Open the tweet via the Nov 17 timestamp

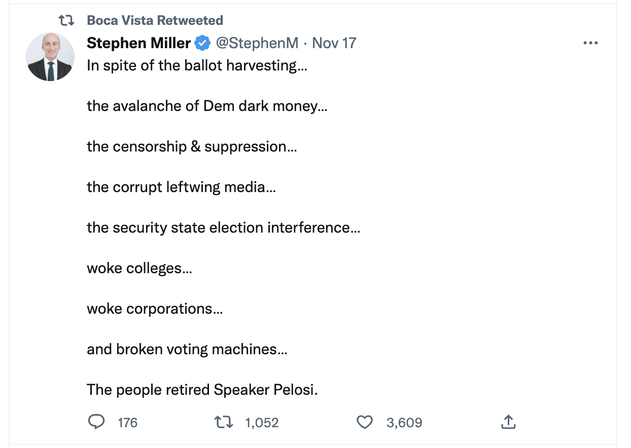pyautogui.click(x=334, y=43)
